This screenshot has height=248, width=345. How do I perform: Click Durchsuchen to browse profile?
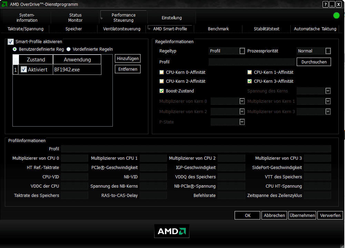(x=314, y=62)
